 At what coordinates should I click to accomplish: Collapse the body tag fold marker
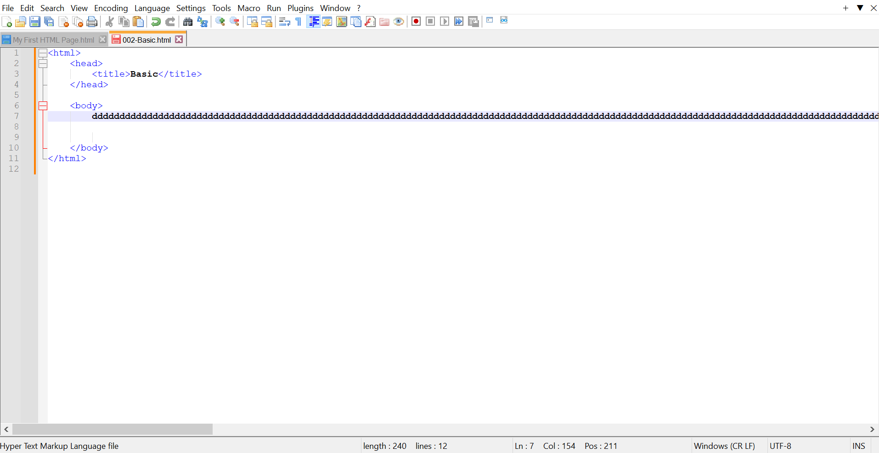(x=43, y=106)
